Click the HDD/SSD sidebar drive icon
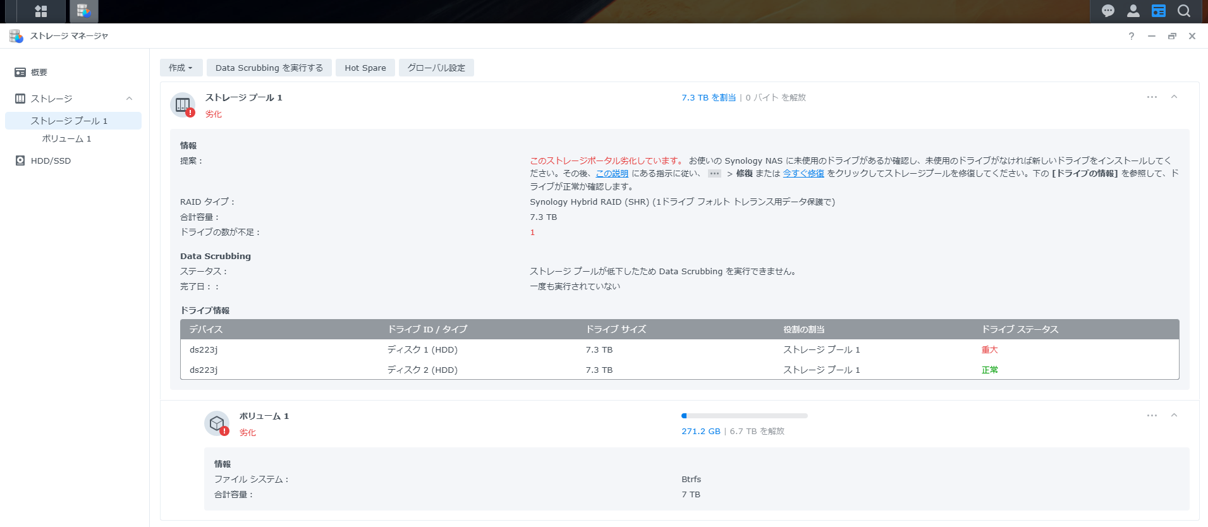The width and height of the screenshot is (1208, 527). [x=20, y=161]
